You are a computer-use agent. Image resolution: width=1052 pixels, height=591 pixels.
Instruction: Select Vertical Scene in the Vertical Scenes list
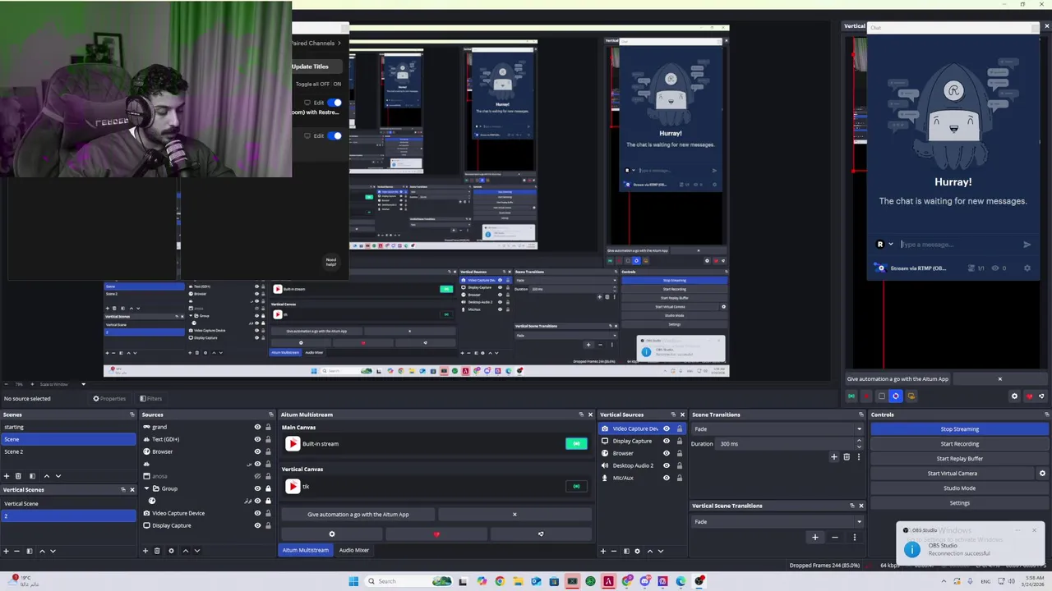coord(68,503)
